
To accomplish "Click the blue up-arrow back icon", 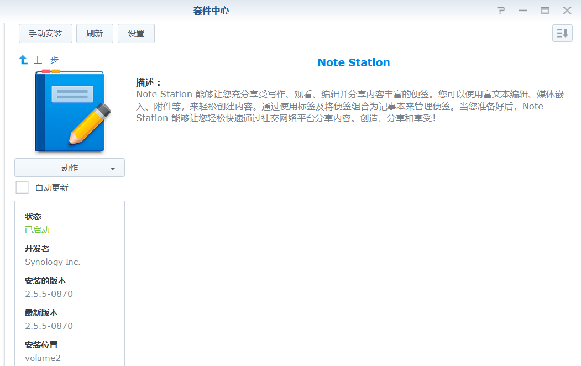I will 23,60.
